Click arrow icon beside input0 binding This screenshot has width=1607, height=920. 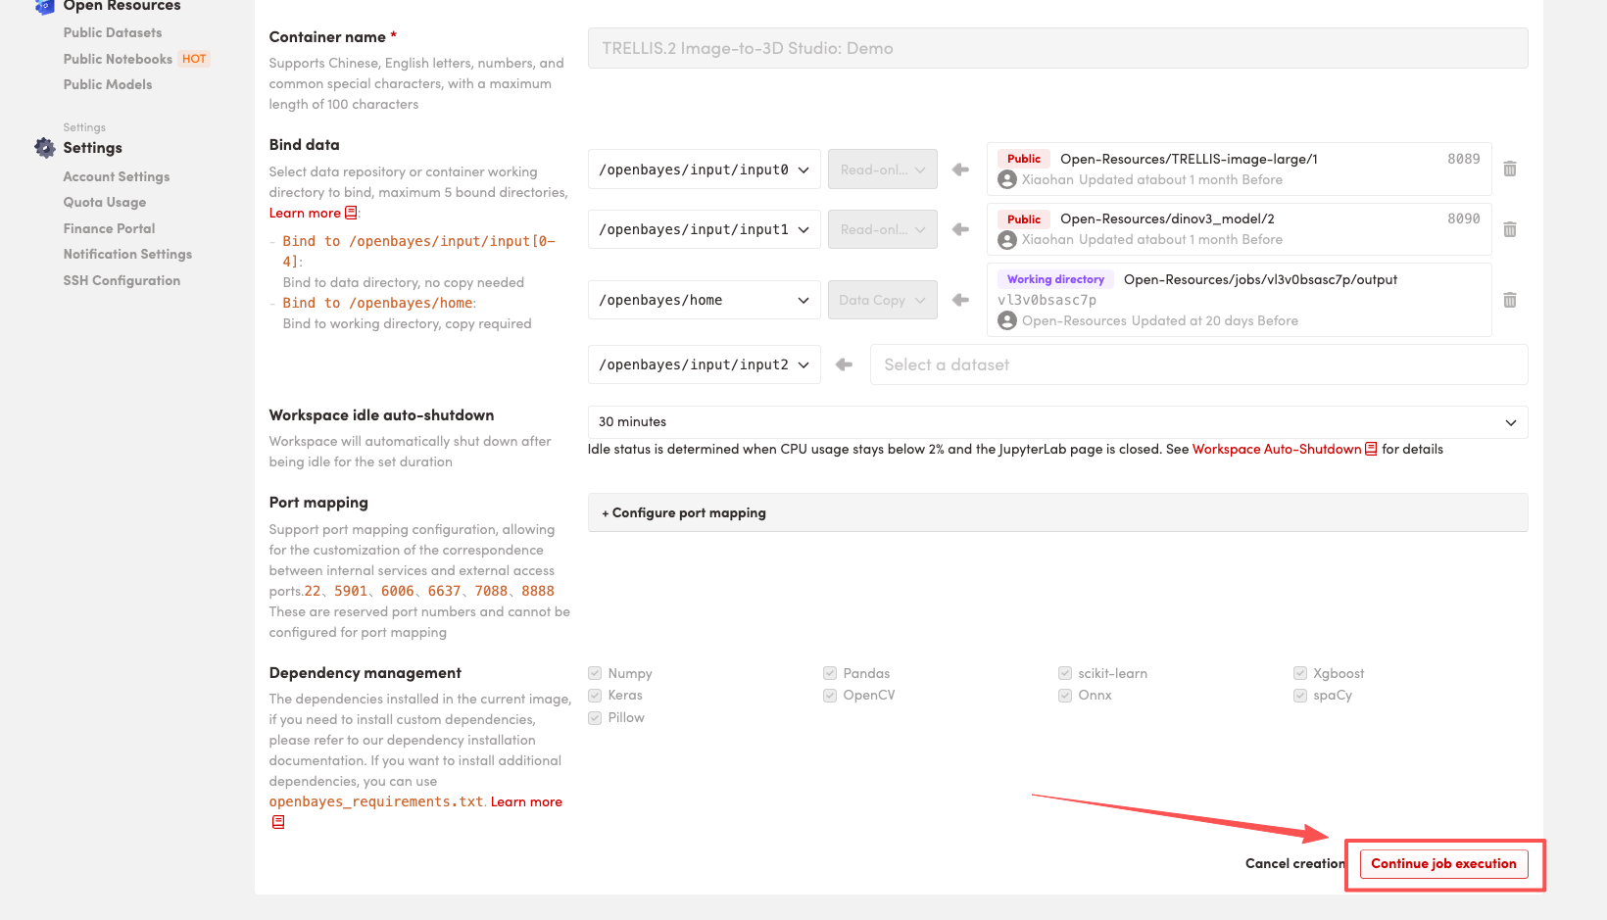point(960,169)
